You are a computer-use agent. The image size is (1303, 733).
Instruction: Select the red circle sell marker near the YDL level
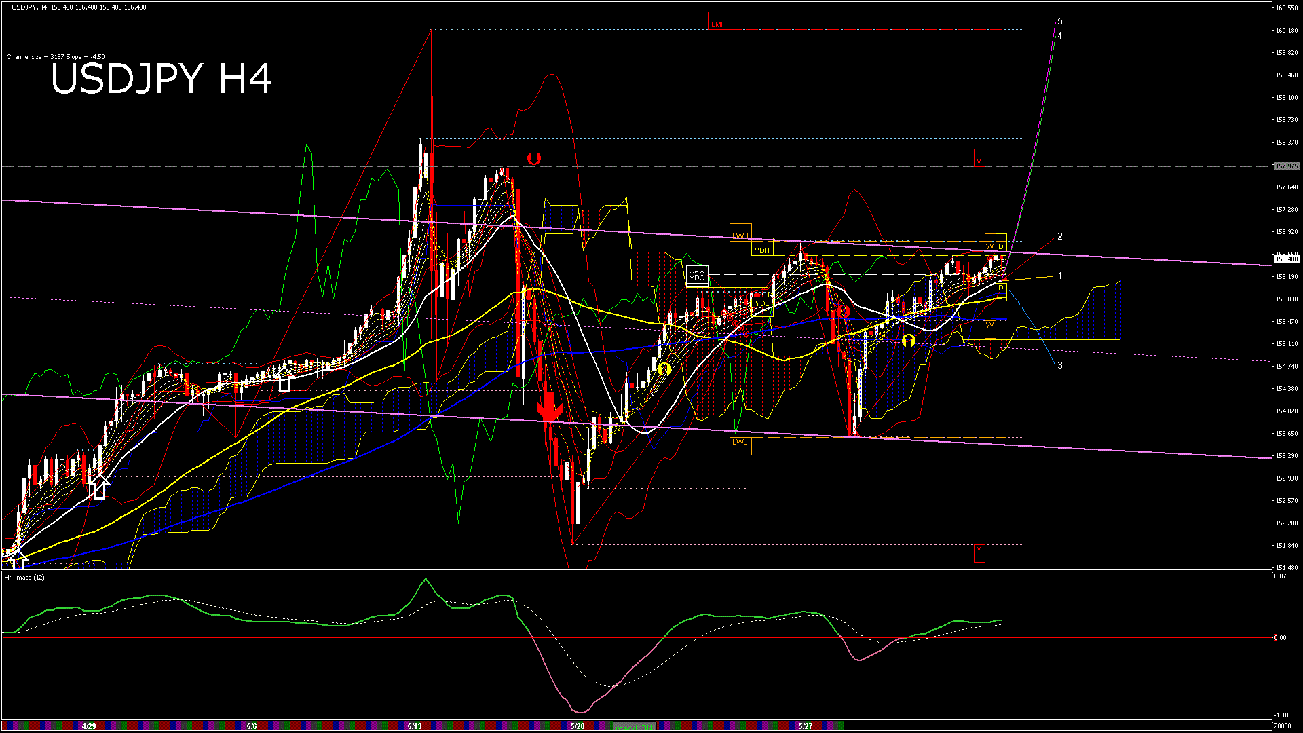click(843, 312)
